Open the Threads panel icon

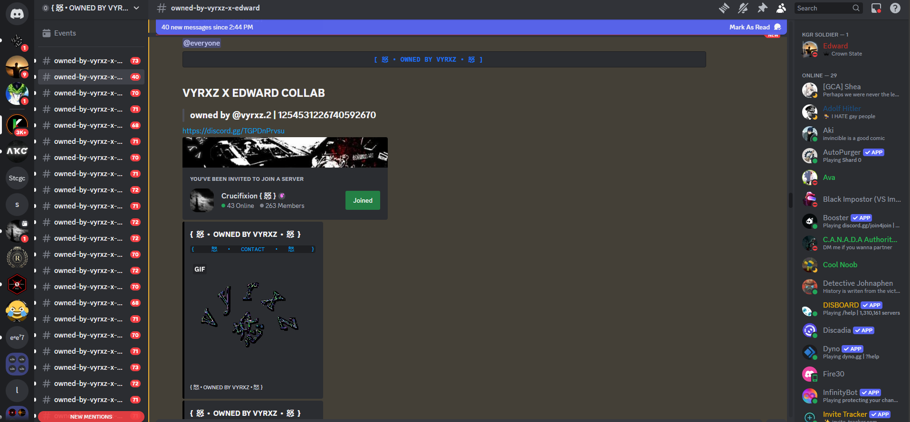724,8
